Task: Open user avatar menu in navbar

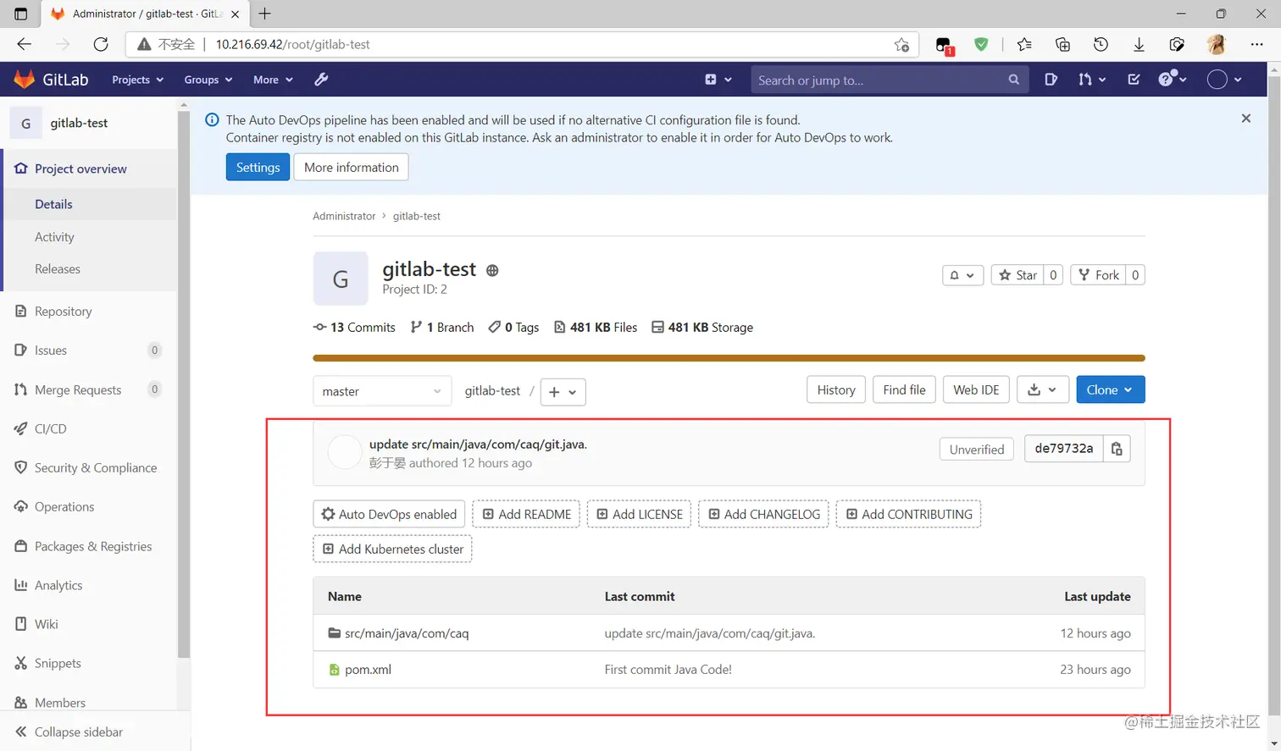Action: click(1224, 80)
